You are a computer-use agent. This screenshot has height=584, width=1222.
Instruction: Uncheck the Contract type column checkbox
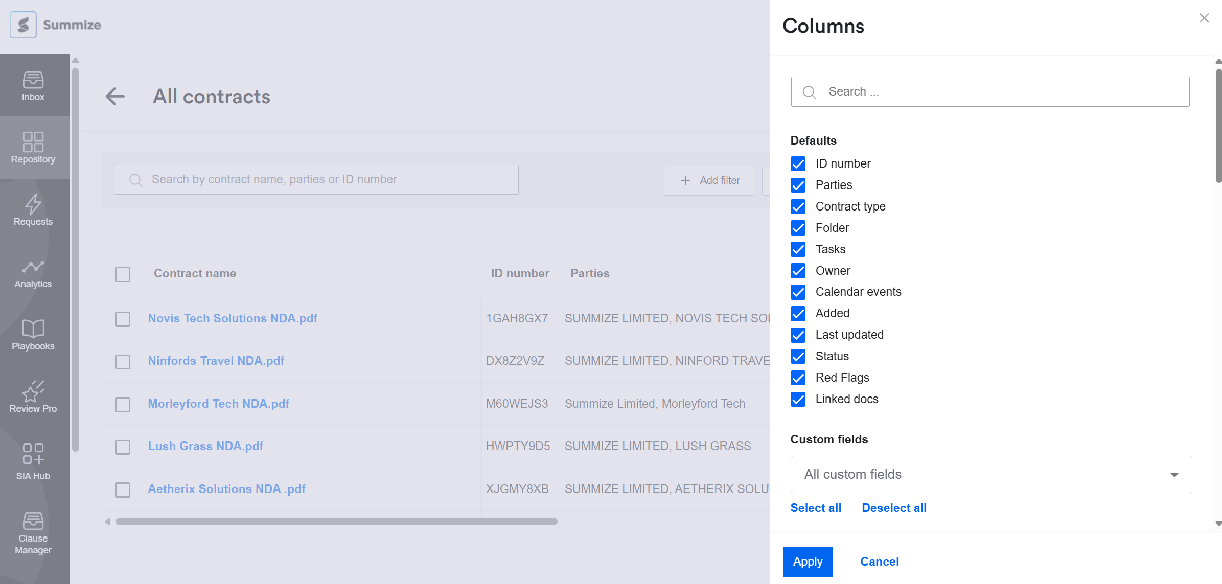click(x=798, y=206)
